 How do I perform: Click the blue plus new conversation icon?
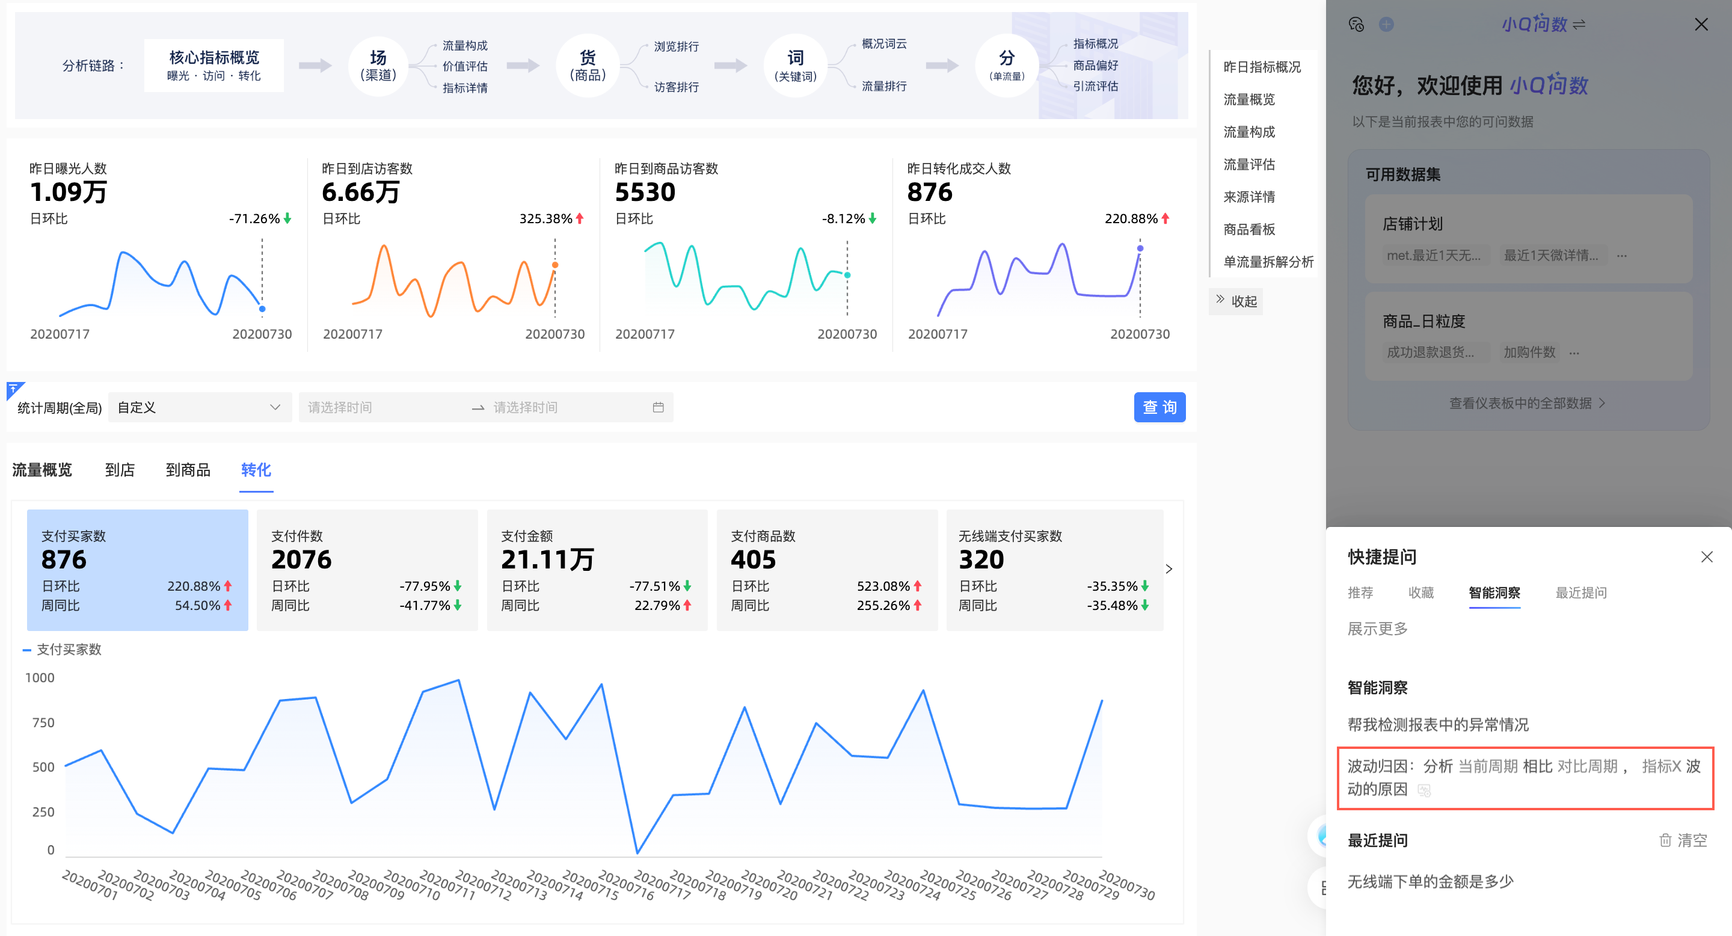point(1386,24)
